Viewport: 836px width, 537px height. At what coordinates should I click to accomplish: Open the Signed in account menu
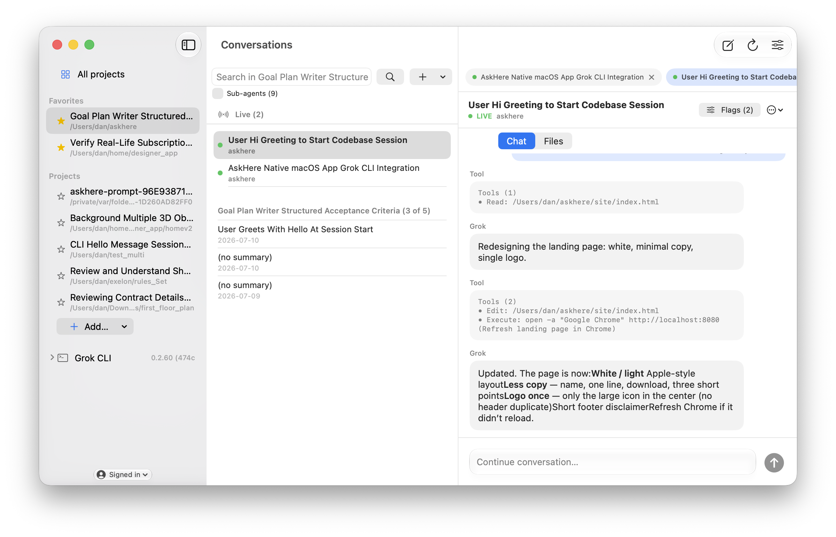(123, 474)
